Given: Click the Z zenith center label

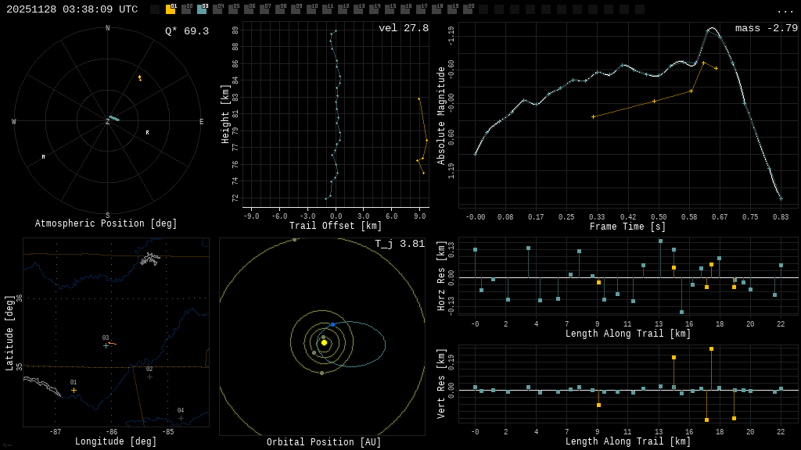Looking at the screenshot, I should click(108, 122).
